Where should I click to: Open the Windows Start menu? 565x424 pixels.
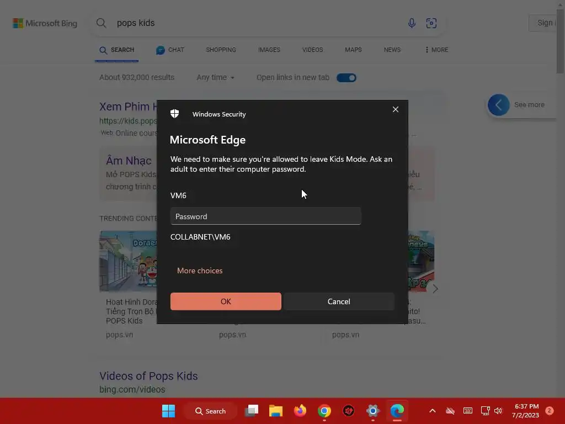(168, 411)
